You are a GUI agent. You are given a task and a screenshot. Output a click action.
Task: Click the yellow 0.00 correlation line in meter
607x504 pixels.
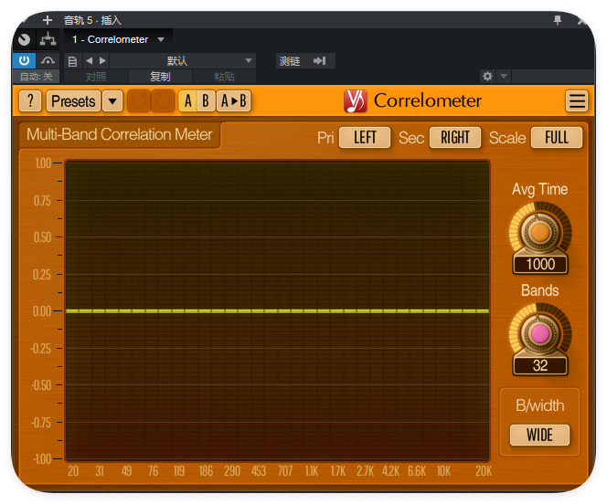click(277, 311)
